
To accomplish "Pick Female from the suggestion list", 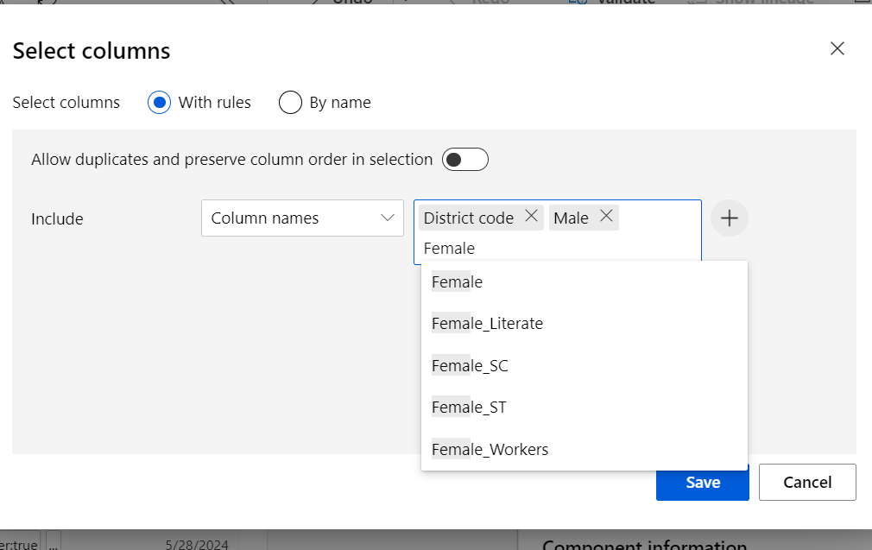I will pos(458,282).
